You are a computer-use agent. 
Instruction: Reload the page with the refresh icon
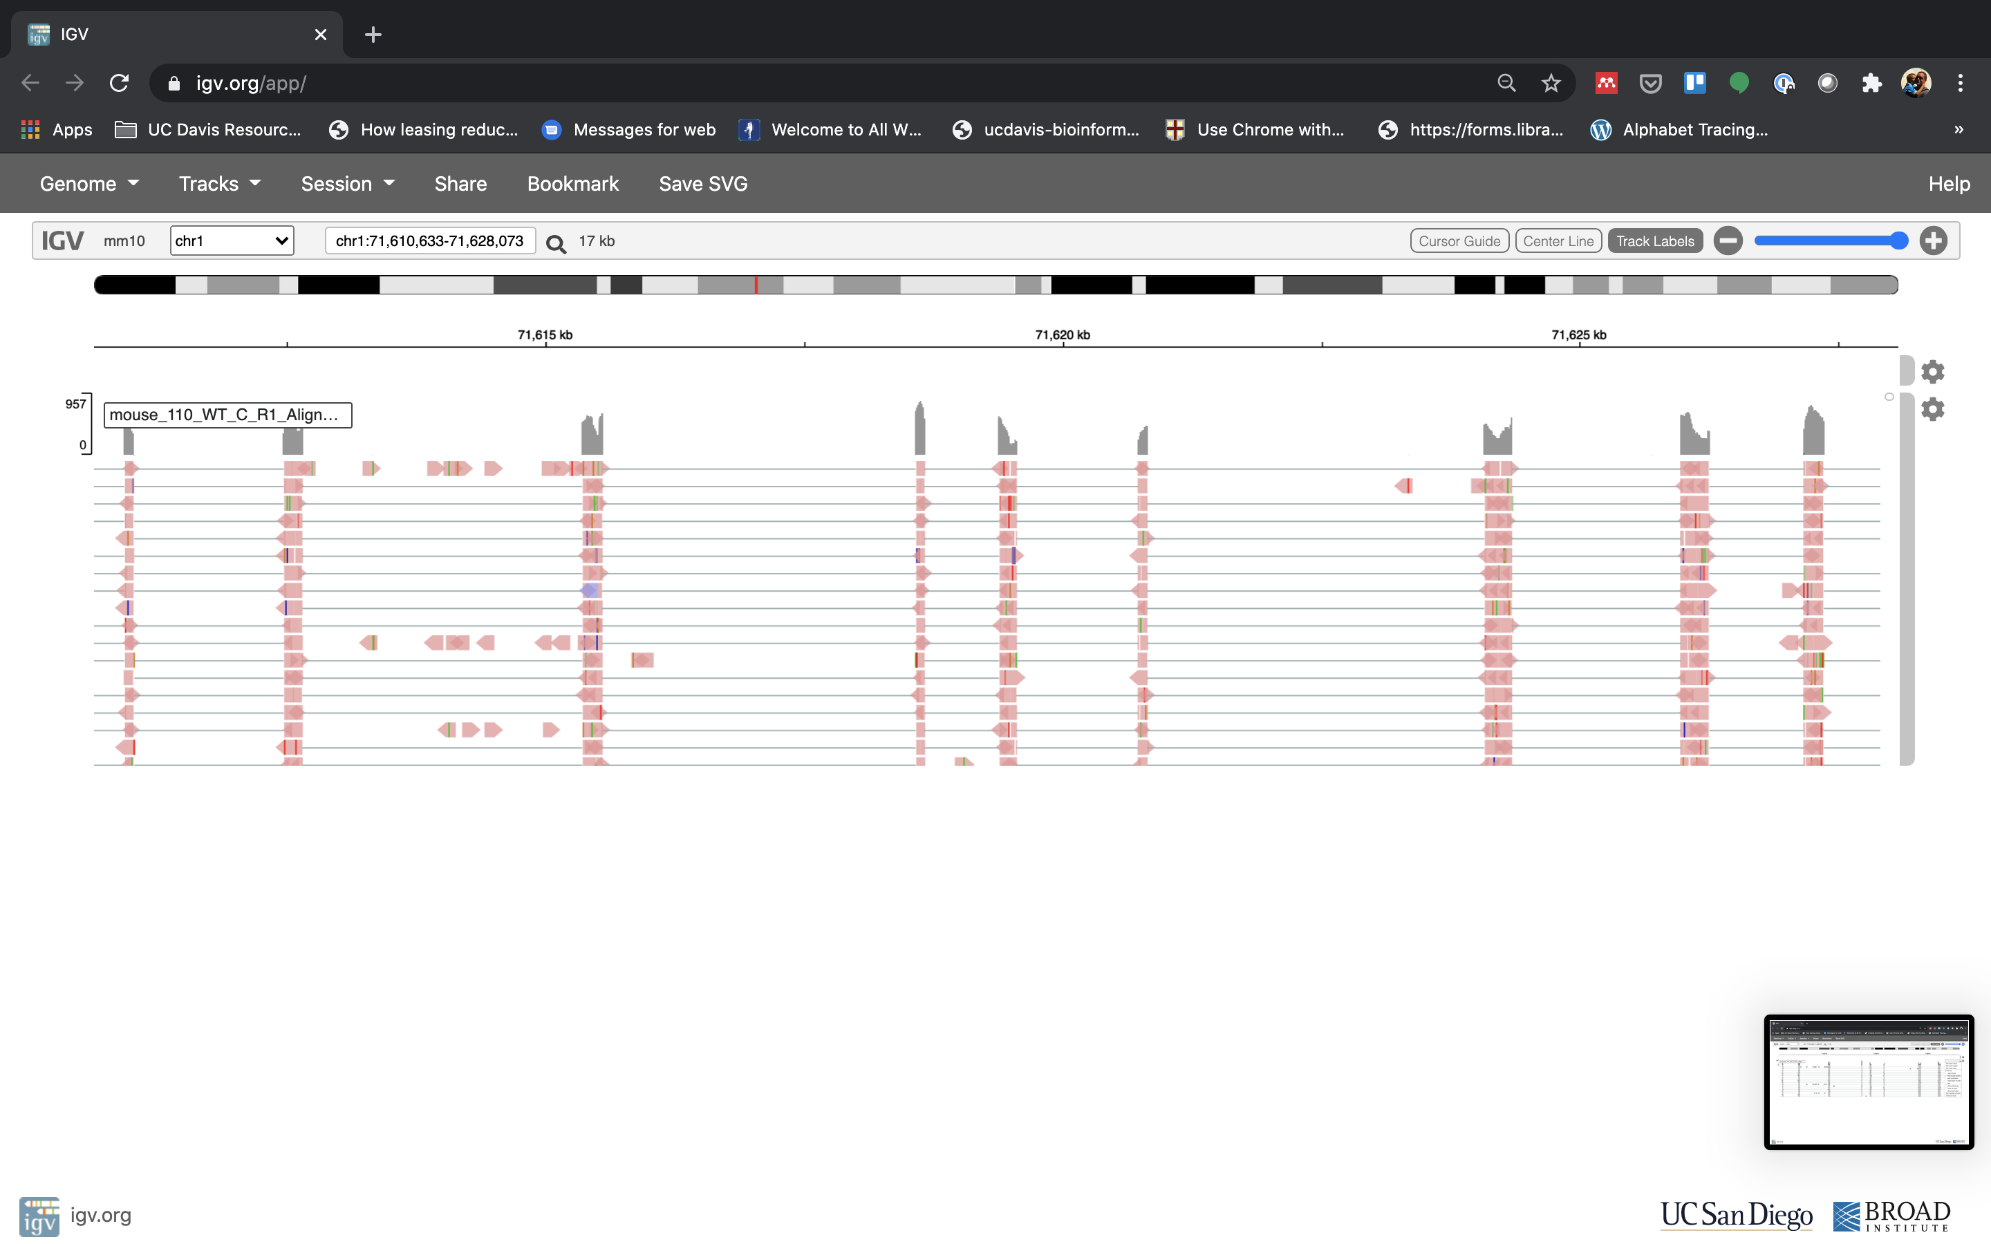[x=120, y=83]
